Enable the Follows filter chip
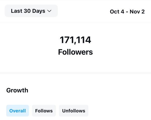 (44, 111)
